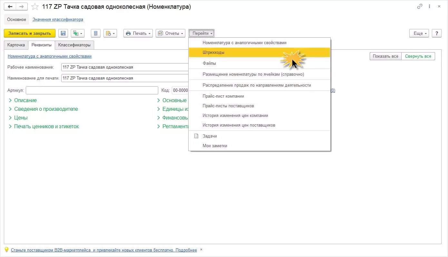Select Прайс-лист компании in the menu
The height and width of the screenshot is (257, 448).
coord(259,96)
